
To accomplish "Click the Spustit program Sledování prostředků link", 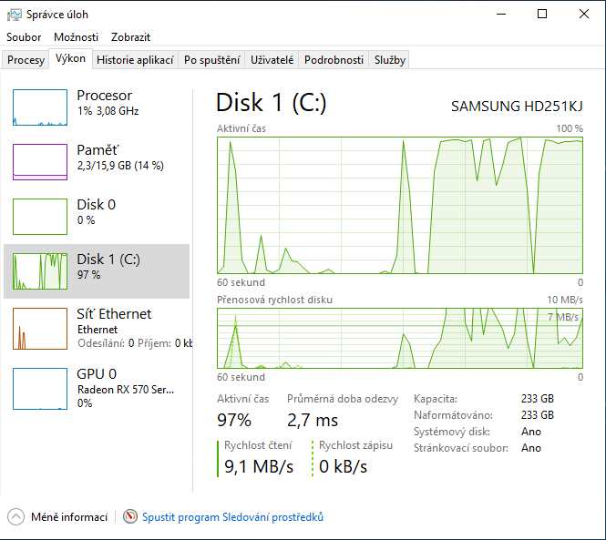I will [x=232, y=517].
